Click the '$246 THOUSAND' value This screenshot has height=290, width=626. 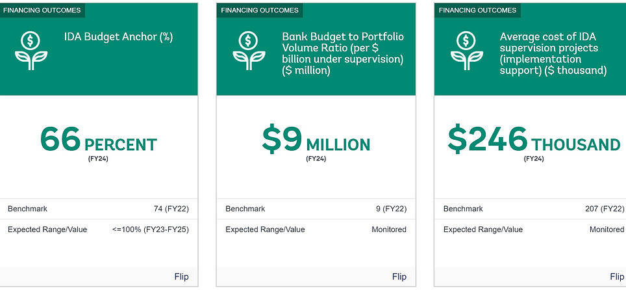coord(534,141)
